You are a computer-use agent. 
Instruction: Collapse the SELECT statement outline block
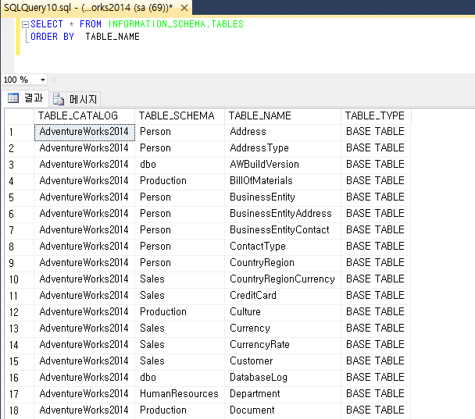pos(26,24)
